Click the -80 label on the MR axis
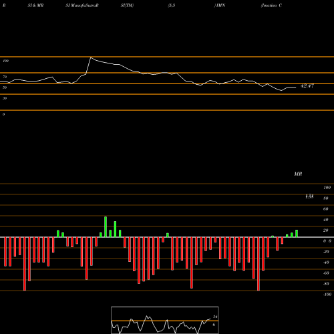The height and width of the screenshot is (334, 334). point(326,284)
